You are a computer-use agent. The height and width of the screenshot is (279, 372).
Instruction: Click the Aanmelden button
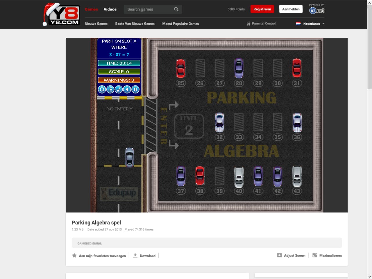point(291,9)
